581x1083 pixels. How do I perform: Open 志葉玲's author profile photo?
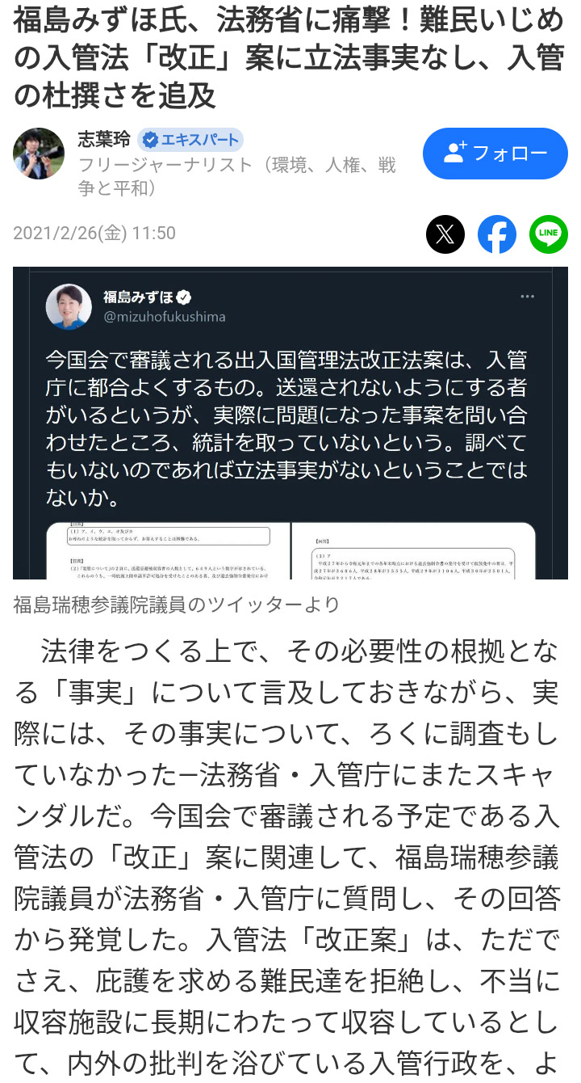(x=39, y=154)
